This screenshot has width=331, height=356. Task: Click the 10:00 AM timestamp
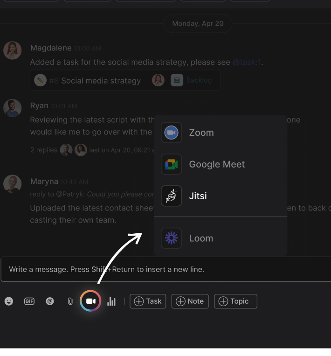pyautogui.click(x=88, y=49)
